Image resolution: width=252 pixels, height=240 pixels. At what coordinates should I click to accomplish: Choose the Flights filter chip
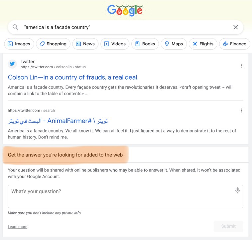coord(203,44)
